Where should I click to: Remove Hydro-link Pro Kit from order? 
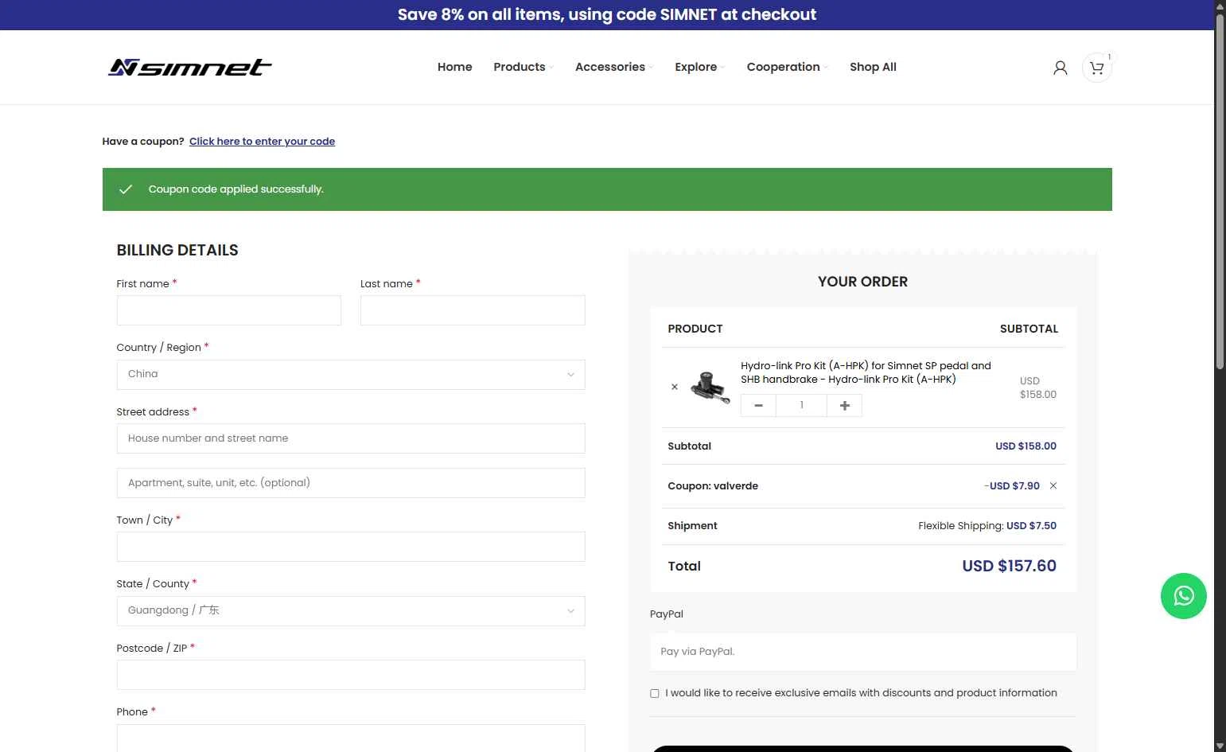(675, 387)
